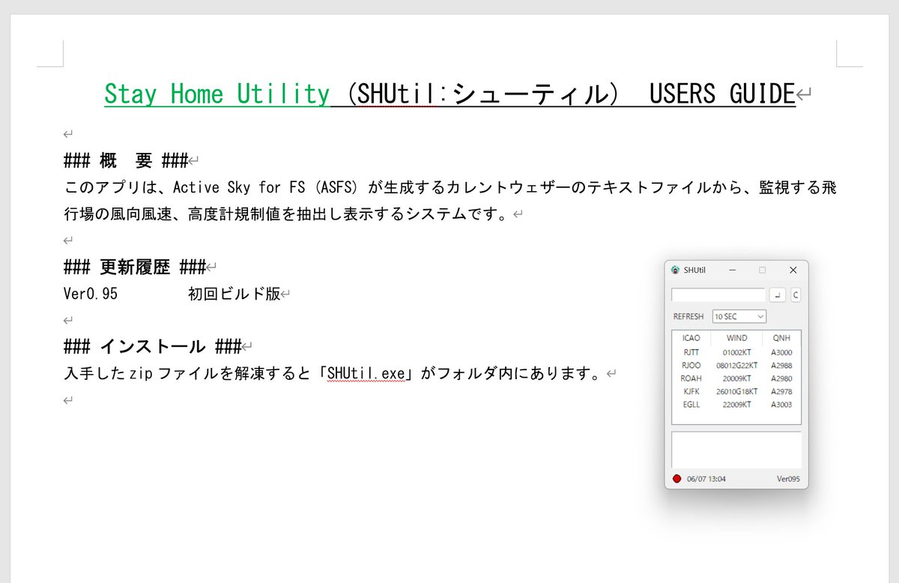The image size is (899, 583).
Task: Click QNH value A2988
Action: click(781, 366)
